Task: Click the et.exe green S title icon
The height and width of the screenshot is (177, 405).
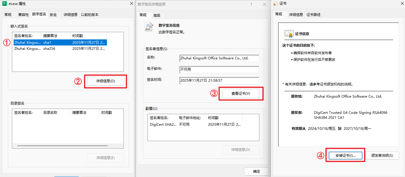Action: click(x=5, y=3)
